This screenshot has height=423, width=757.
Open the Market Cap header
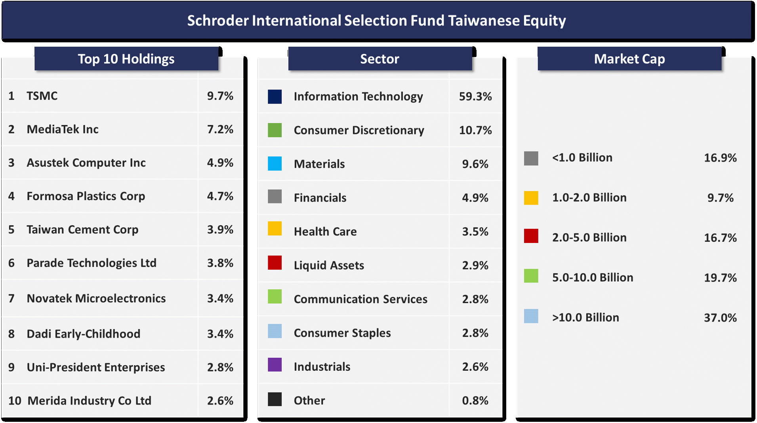(x=629, y=59)
